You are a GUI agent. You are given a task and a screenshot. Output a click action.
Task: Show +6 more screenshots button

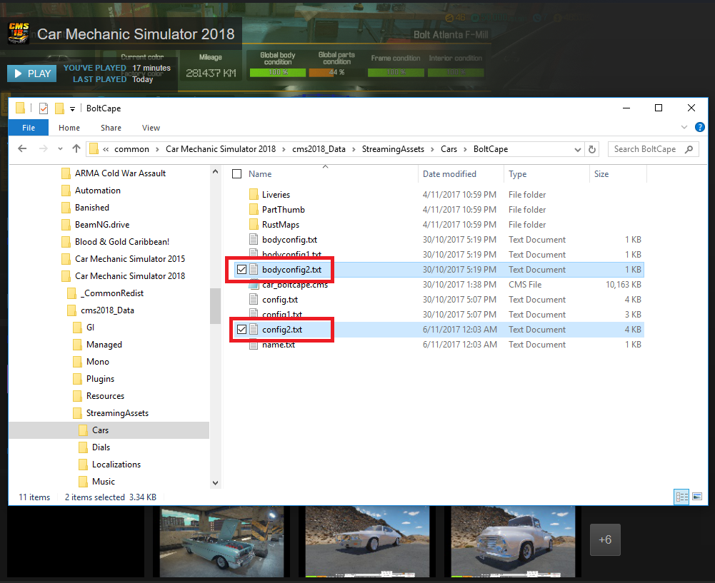click(605, 539)
